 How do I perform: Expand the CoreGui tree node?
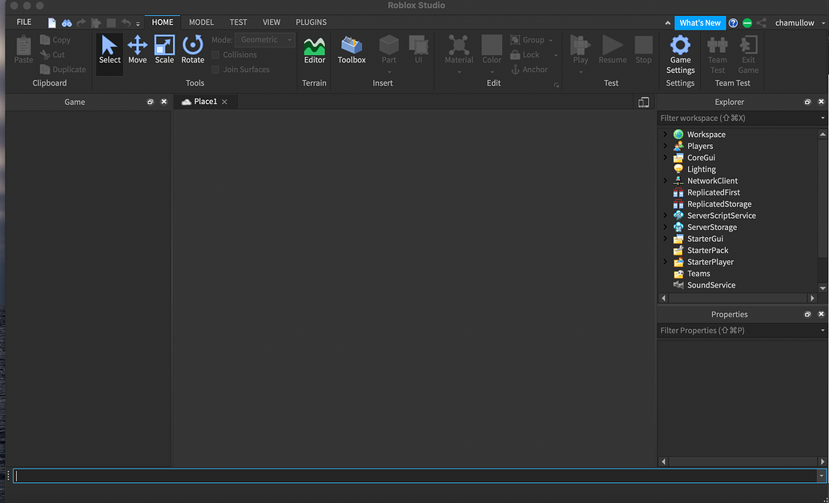tap(665, 158)
